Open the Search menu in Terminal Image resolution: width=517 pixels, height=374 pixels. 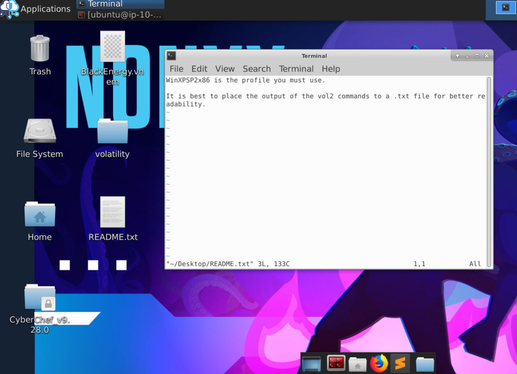pyautogui.click(x=257, y=69)
